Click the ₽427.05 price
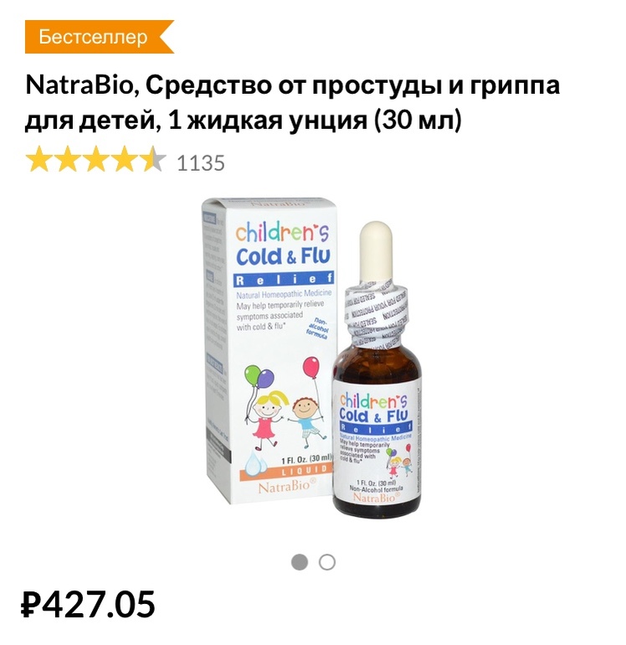Screen dimensions: 626x645 pos(88,604)
